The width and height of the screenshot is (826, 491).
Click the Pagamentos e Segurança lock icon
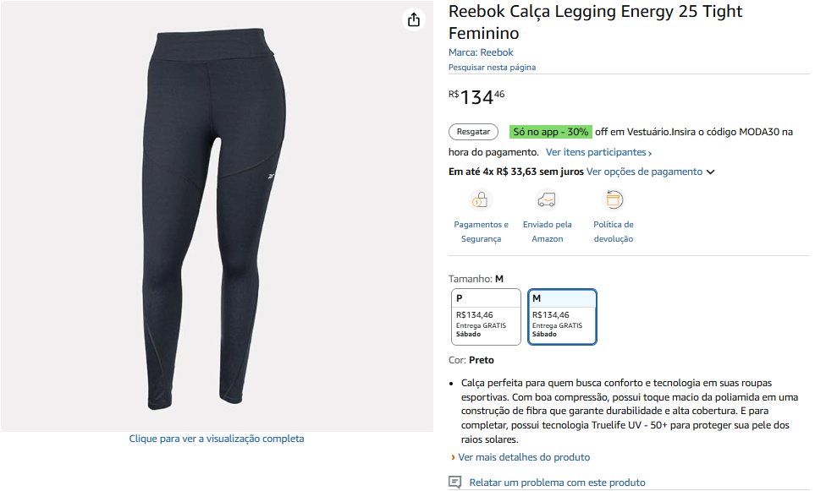click(480, 200)
